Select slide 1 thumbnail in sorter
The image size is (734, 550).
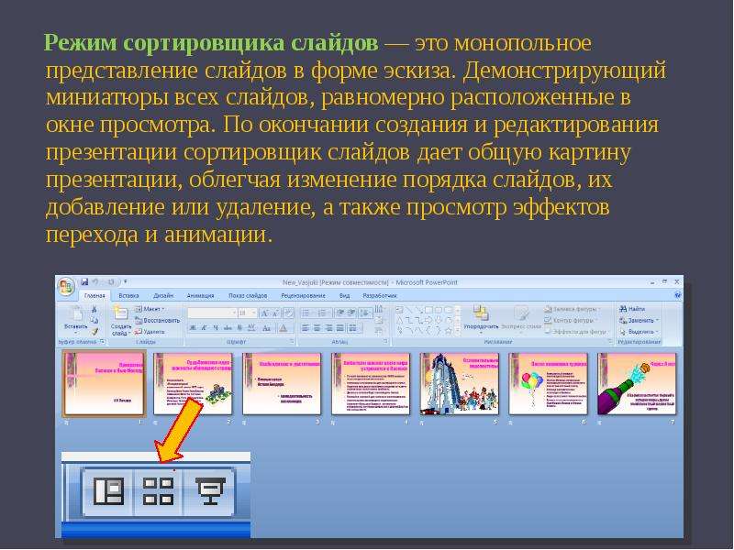point(105,384)
